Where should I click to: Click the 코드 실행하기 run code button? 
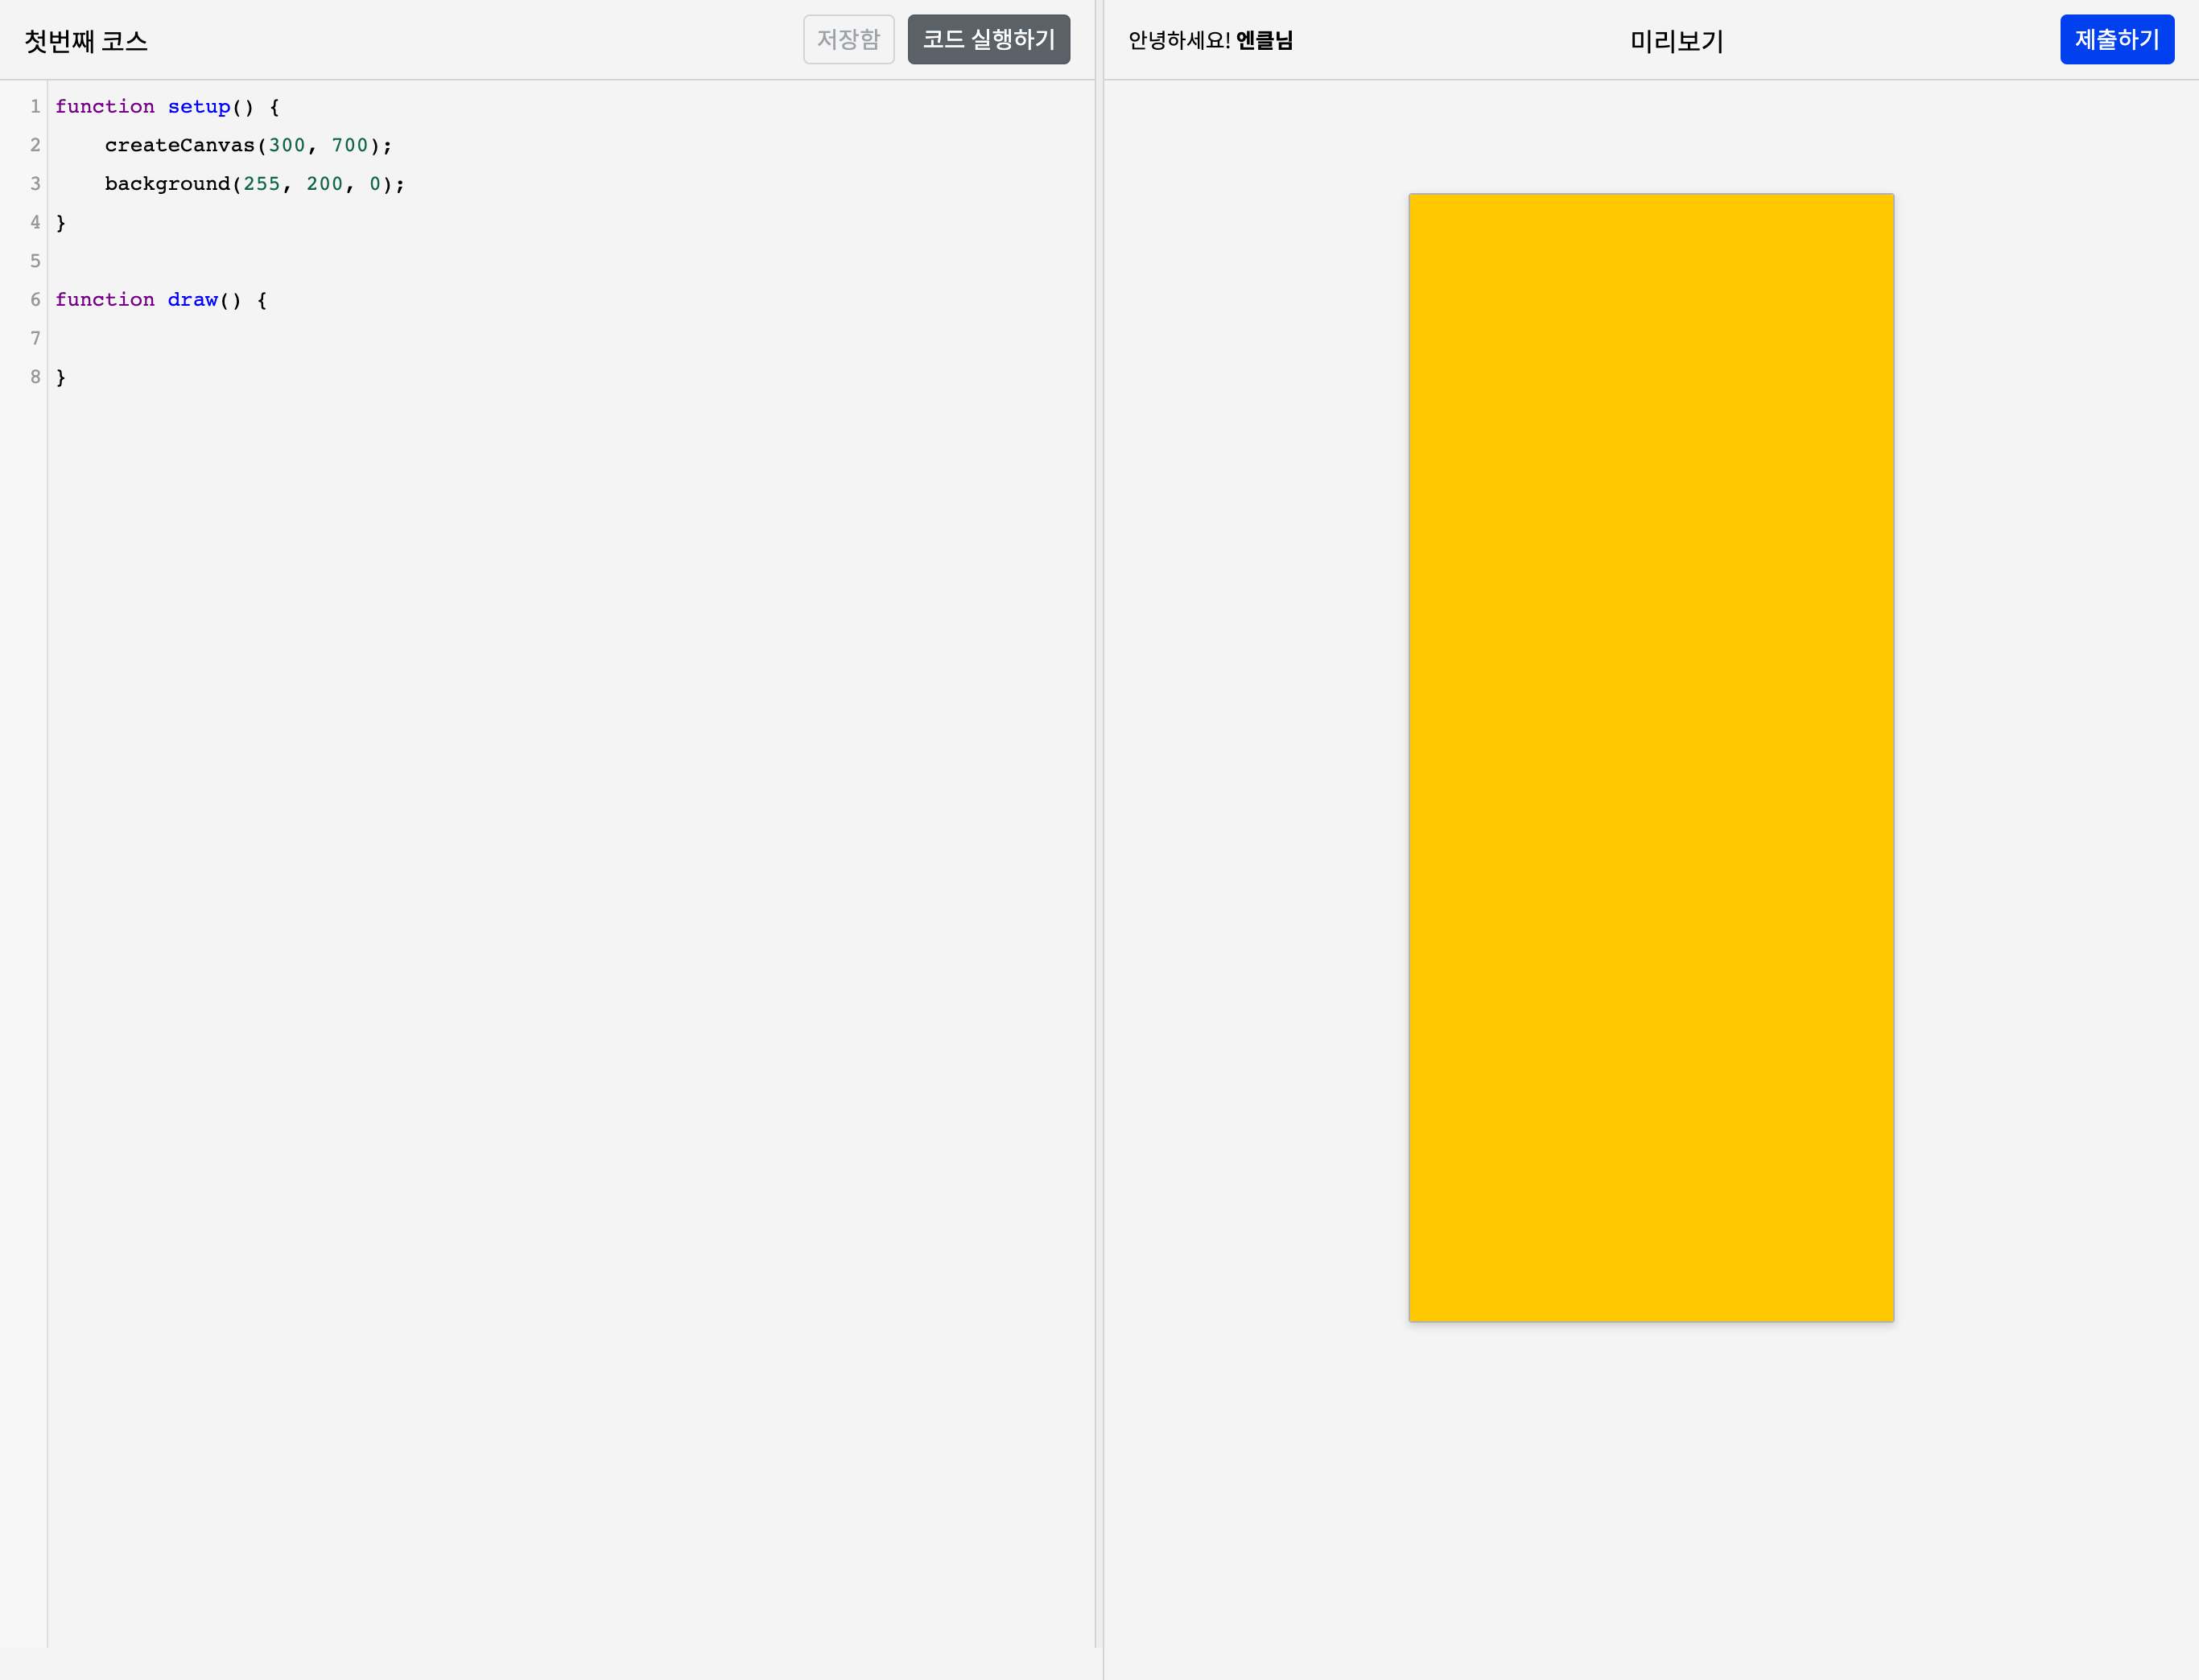[988, 40]
